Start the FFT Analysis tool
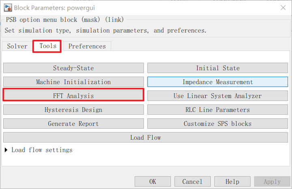This screenshot has height=189, width=292. pyautogui.click(x=73, y=96)
